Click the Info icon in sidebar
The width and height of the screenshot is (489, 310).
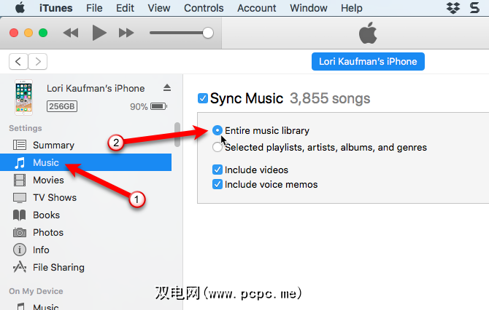click(20, 250)
